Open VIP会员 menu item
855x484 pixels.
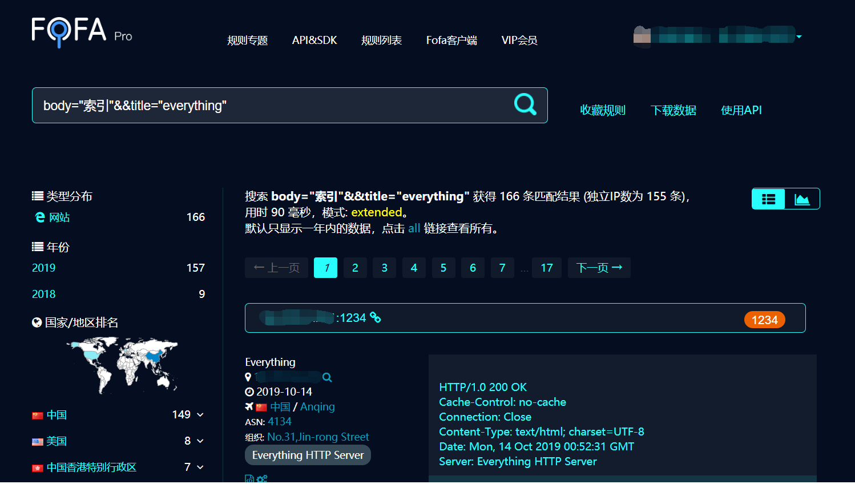pos(519,40)
